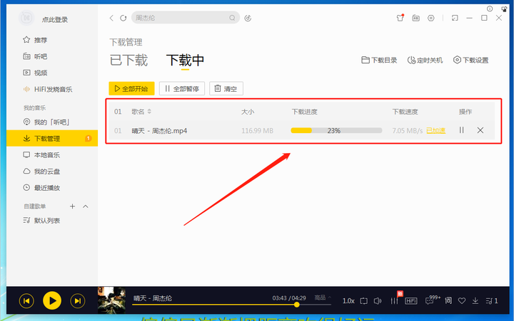This screenshot has width=514, height=321.
Task: Click the 点此登录 login avatar
Action: click(x=26, y=19)
